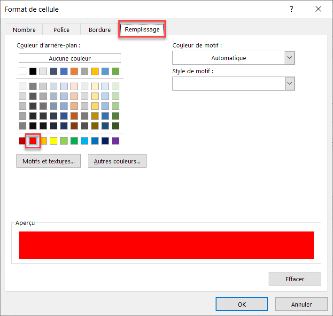The image size is (333, 316).
Task: Choose the darkest brown shade of theme orange
Action: click(x=74, y=126)
